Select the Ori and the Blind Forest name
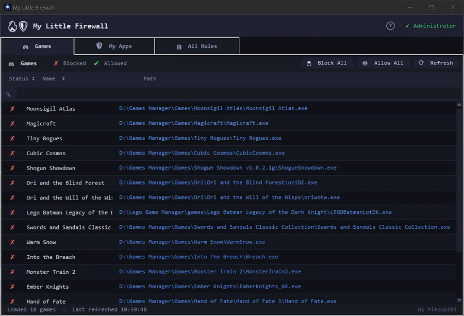 (65, 182)
